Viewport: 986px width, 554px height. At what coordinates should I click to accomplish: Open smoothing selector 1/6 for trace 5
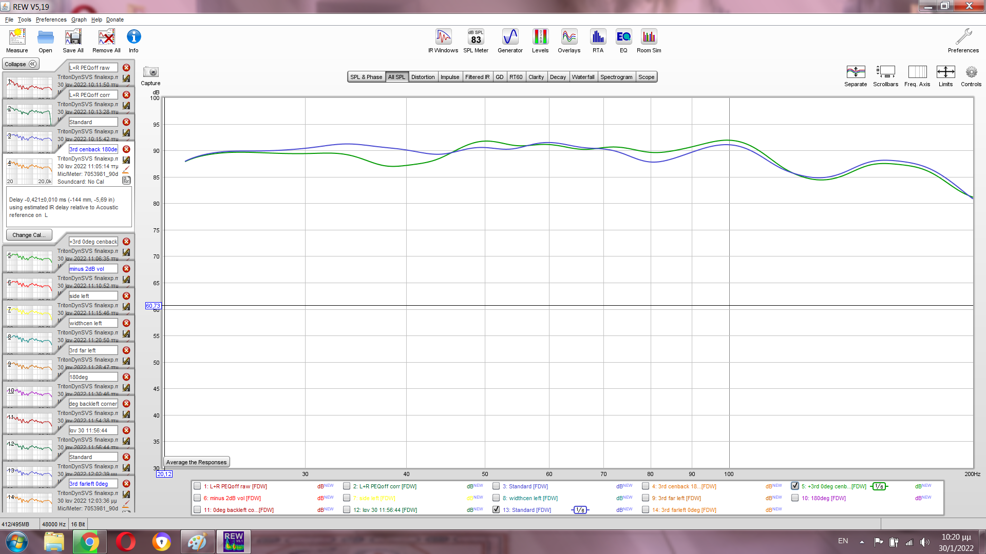pos(879,486)
